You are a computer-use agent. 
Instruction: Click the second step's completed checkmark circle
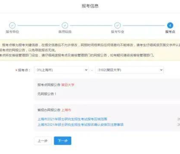coord(65,25)
